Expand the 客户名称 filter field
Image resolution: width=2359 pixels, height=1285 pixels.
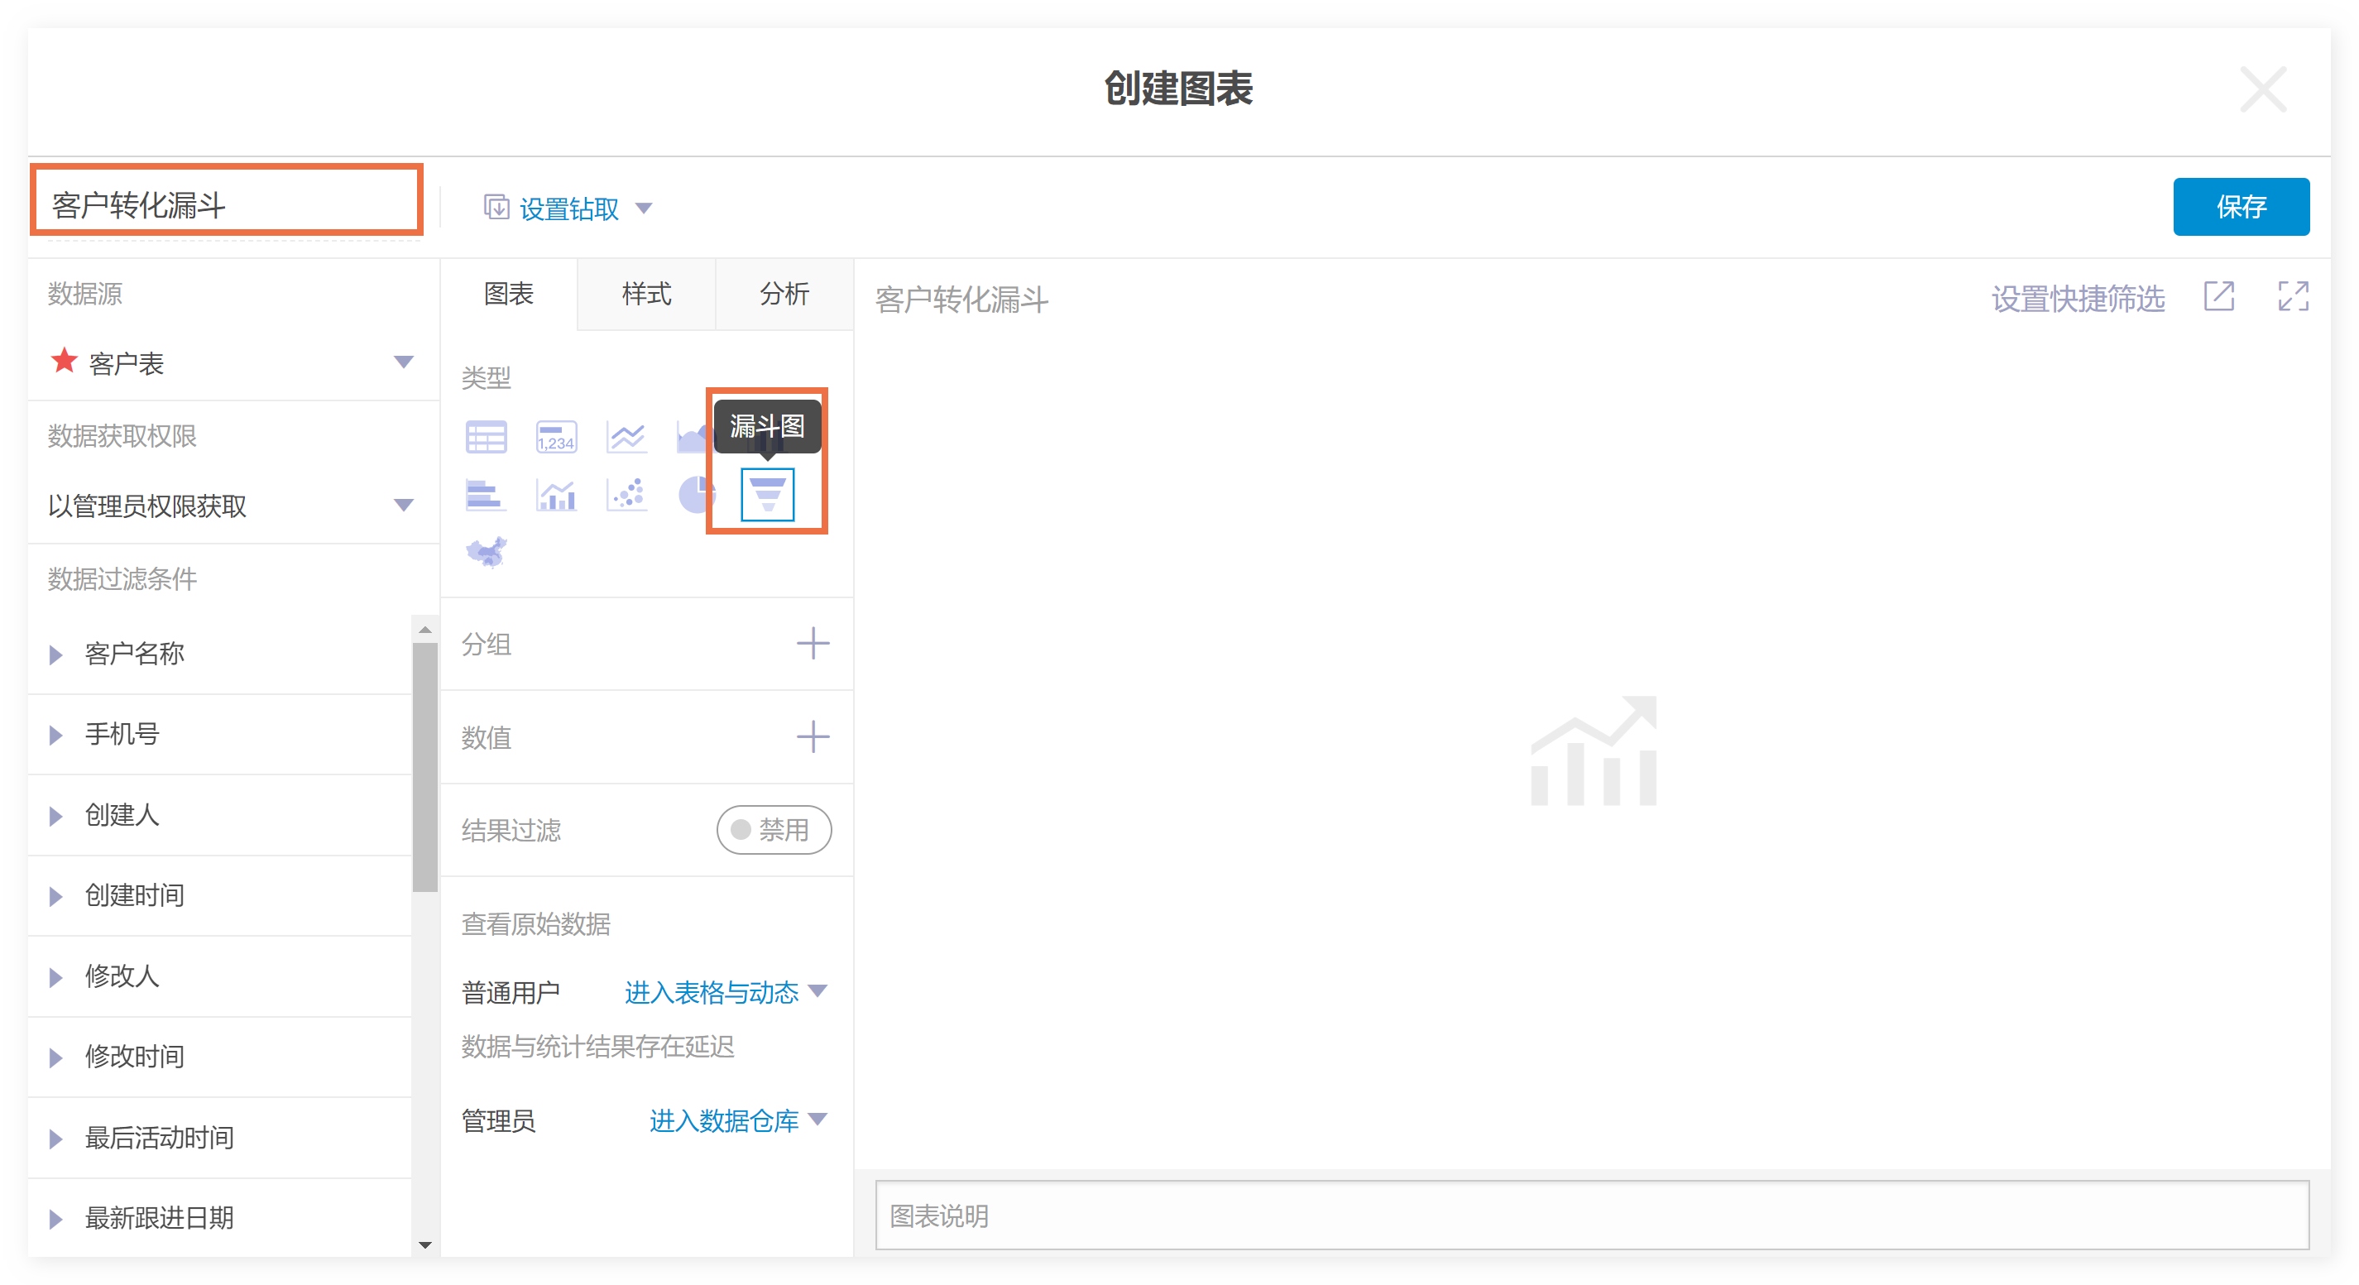(x=57, y=654)
